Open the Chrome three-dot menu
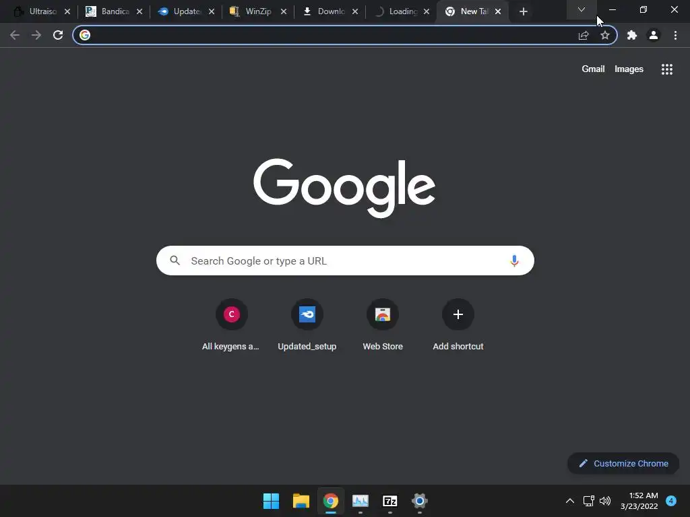 click(x=675, y=35)
